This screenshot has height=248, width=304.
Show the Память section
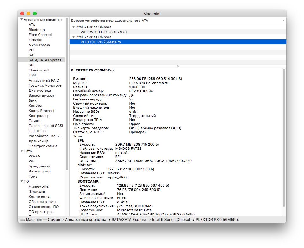click(x=35, y=121)
